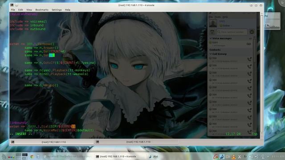Open the Bookmarks menu in Konsole
This screenshot has width=285, height=160.
pyautogui.click(x=42, y=10)
